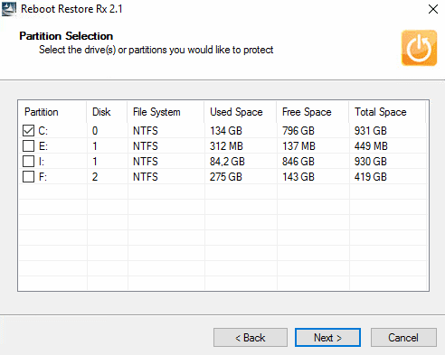Click the Reboot Restore Rx title bar icon

[x=9, y=9]
